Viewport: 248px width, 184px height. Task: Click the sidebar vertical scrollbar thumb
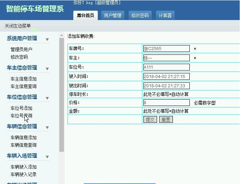pyautogui.click(x=61, y=95)
